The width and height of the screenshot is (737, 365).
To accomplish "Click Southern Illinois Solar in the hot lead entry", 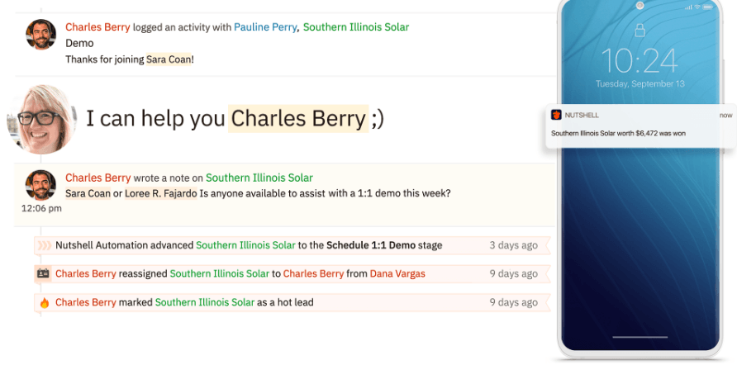I will [205, 303].
